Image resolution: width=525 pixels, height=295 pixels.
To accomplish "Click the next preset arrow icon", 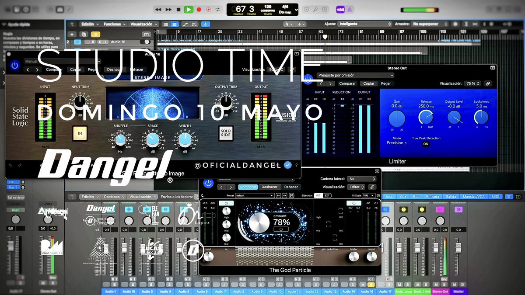I will [x=285, y=196].
